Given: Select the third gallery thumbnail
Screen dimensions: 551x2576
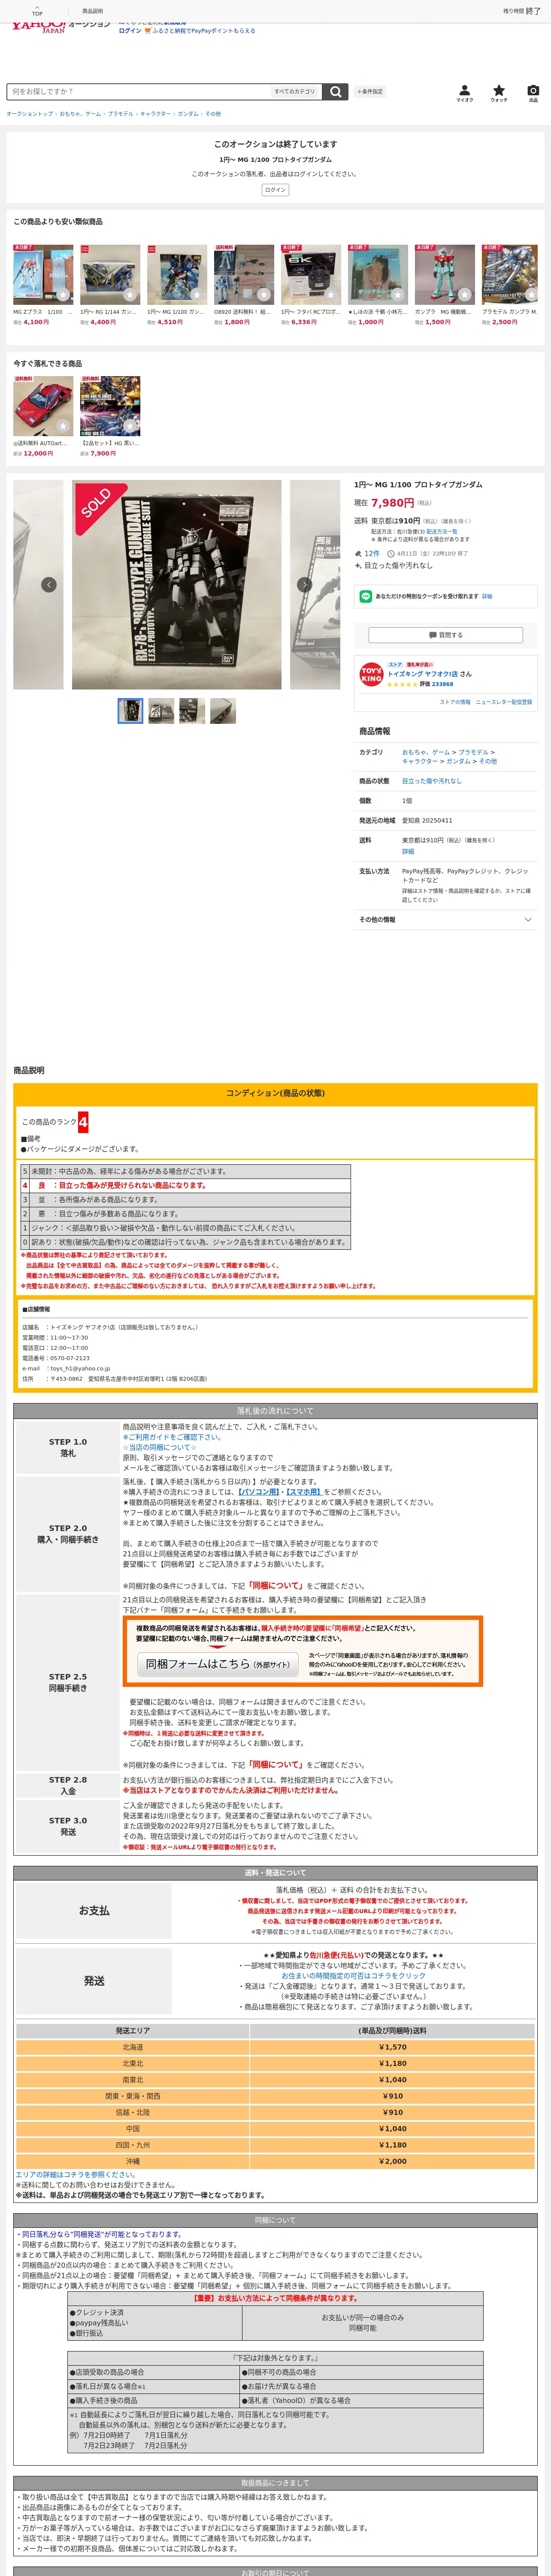Looking at the screenshot, I should (192, 711).
